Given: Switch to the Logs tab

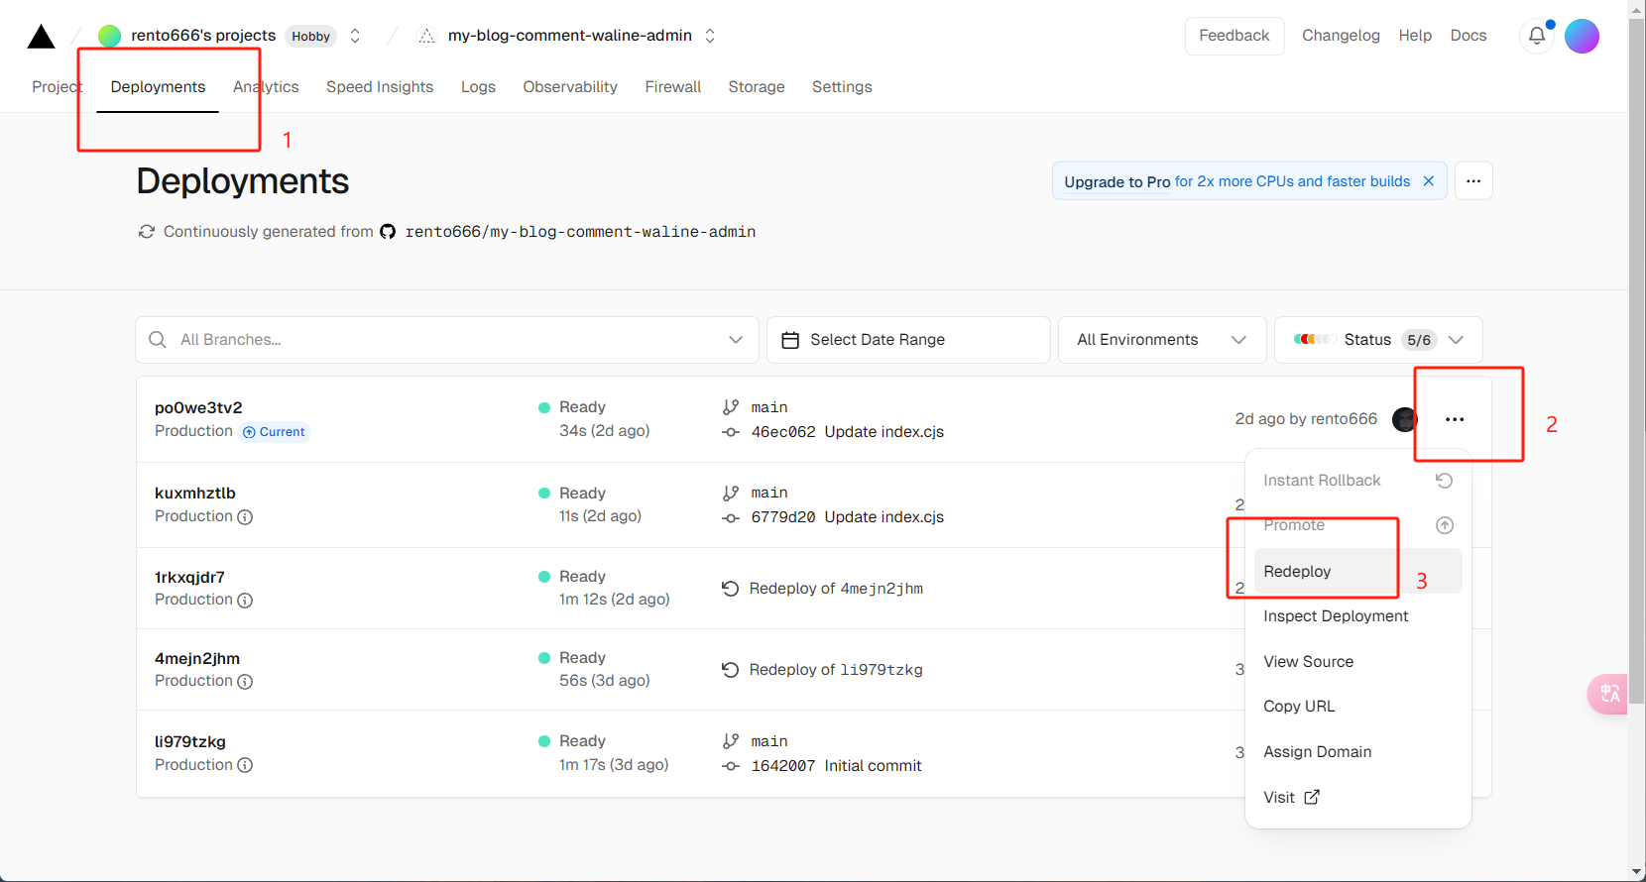Looking at the screenshot, I should (x=478, y=87).
